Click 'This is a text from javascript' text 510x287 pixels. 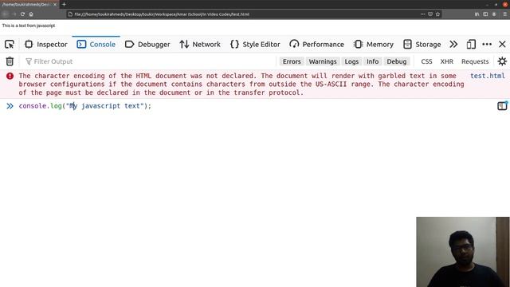[29, 26]
